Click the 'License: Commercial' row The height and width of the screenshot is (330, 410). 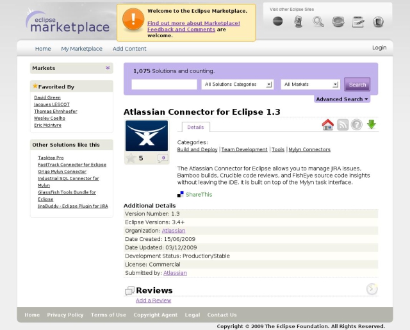coord(250,265)
